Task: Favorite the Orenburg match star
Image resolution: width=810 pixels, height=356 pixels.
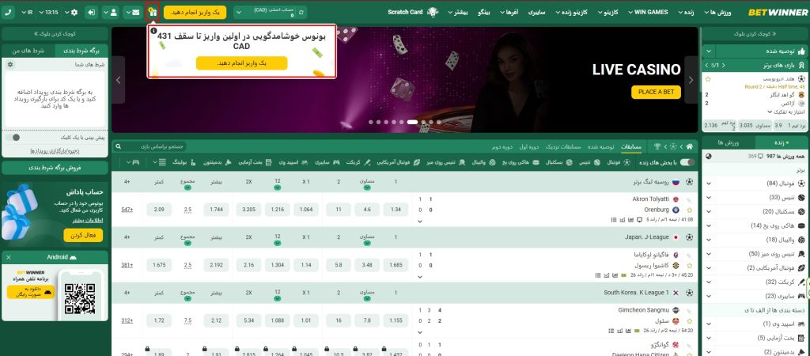Action: (689, 210)
